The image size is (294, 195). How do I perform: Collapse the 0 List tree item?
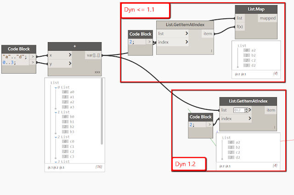tap(56, 87)
